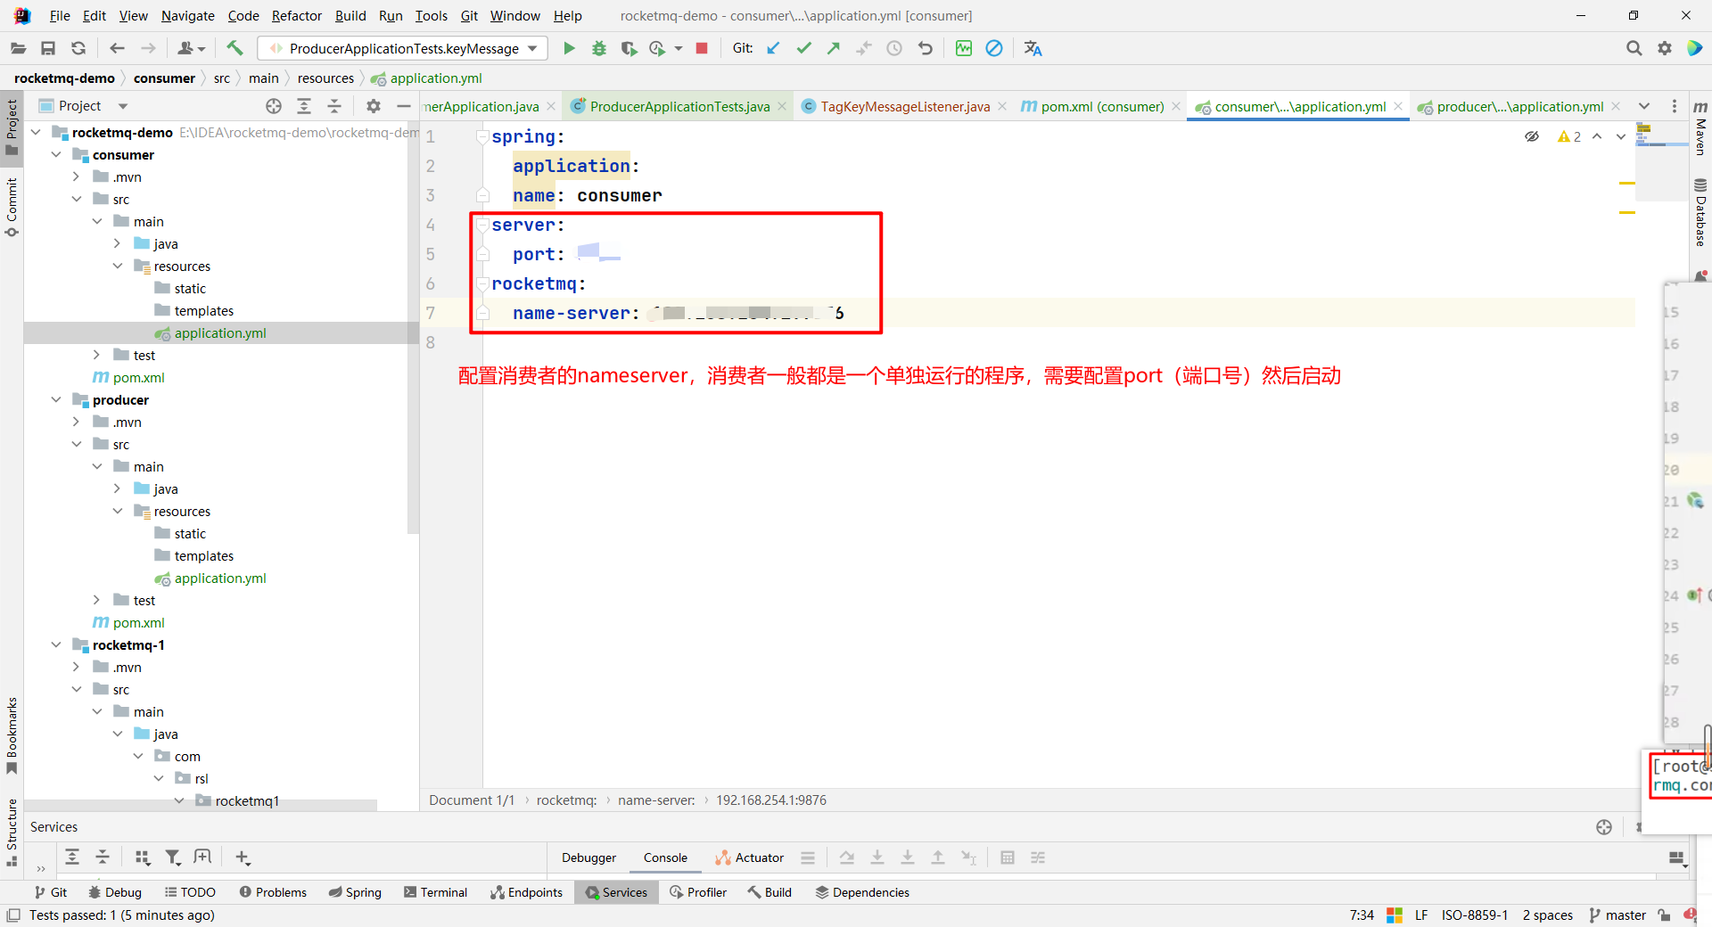The image size is (1712, 927).
Task: Toggle reader mode eye icon in editor
Action: coord(1532,136)
